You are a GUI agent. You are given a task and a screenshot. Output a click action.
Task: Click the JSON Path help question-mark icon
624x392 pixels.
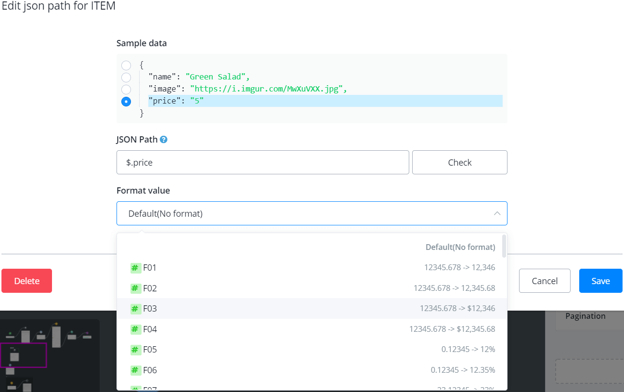164,140
